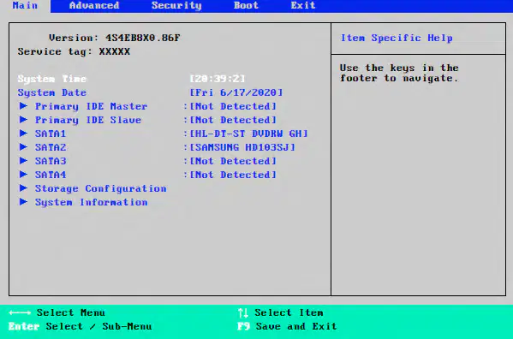Expand arrow beside Primary IDE Slave
The height and width of the screenshot is (339, 513).
tap(23, 120)
